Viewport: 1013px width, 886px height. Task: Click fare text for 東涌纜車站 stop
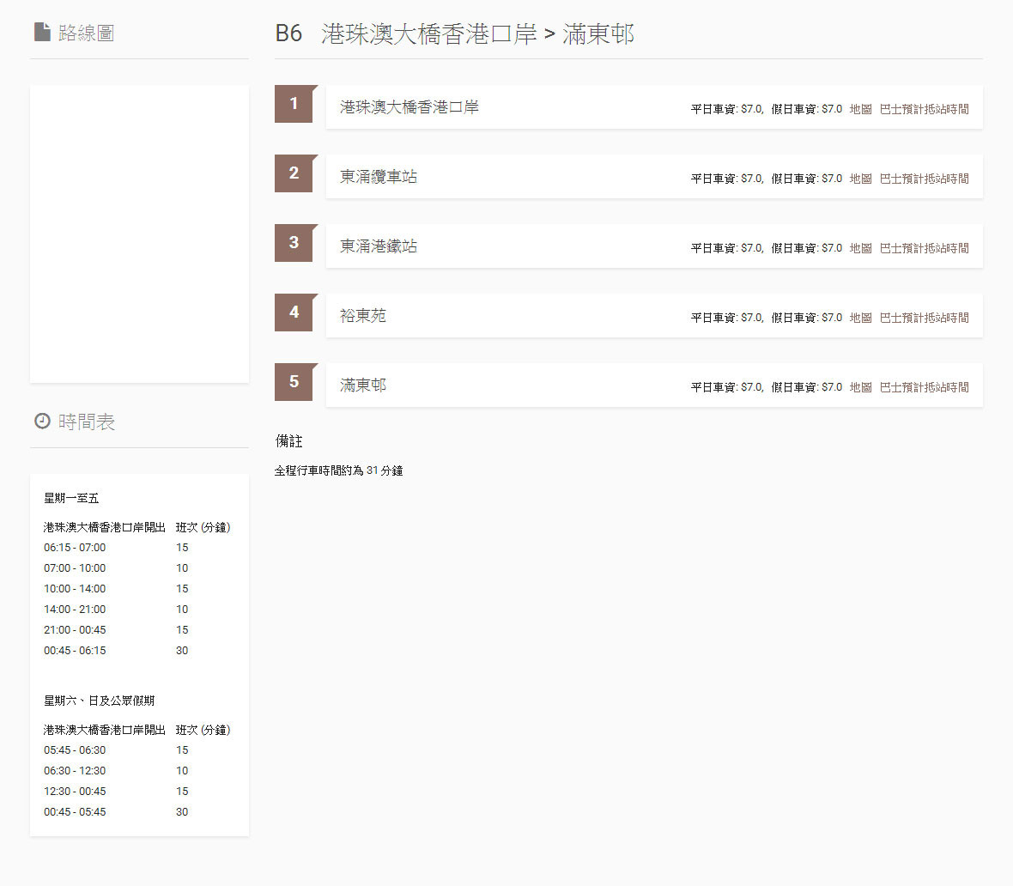pyautogui.click(x=767, y=179)
